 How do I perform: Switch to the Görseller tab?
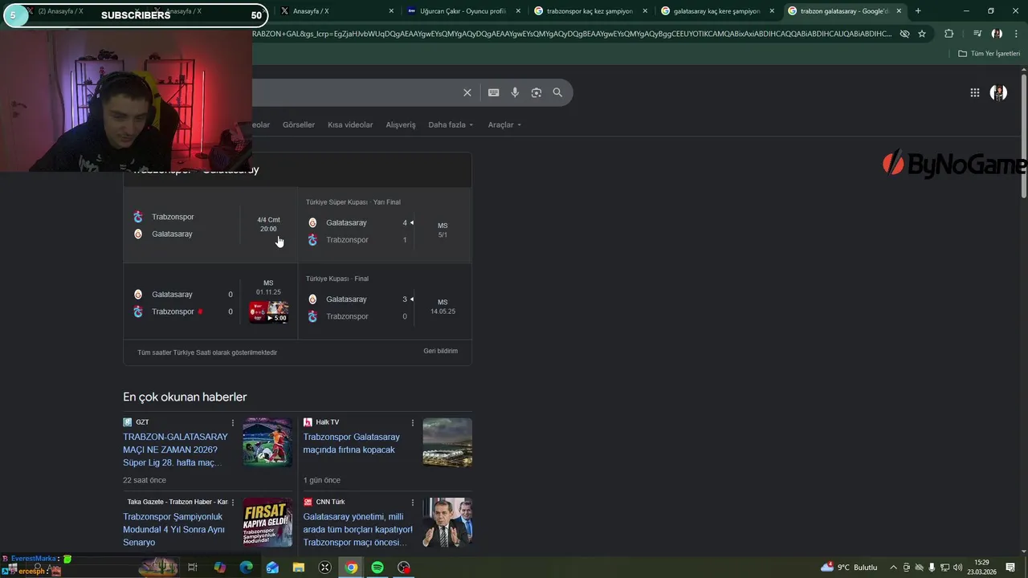pyautogui.click(x=299, y=124)
